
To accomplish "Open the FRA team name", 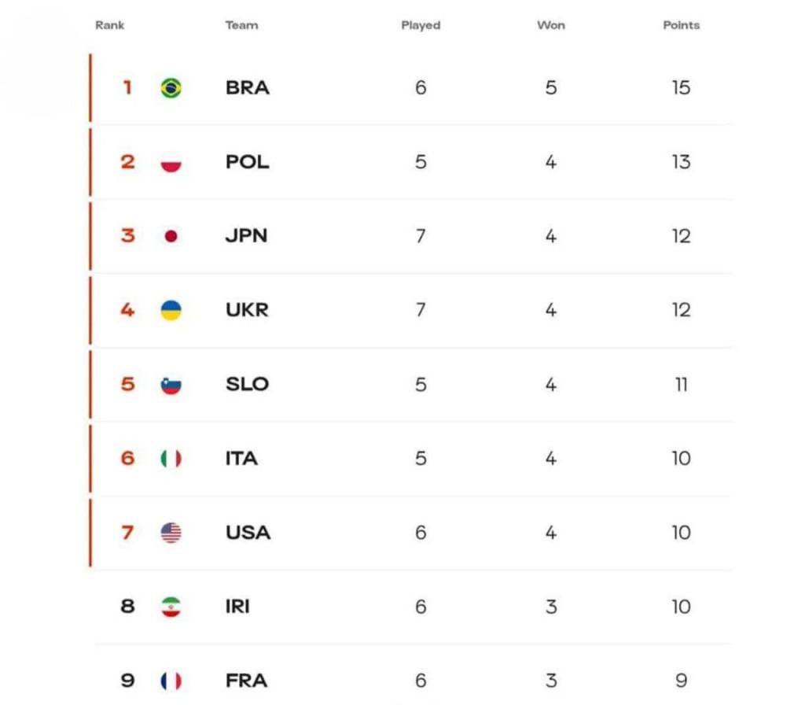I will (x=246, y=681).
